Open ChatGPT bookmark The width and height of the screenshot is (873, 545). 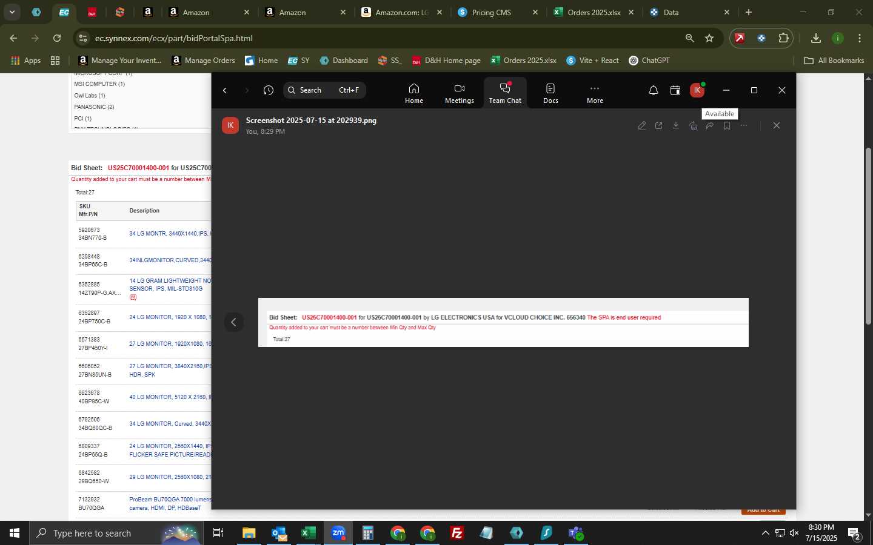(649, 61)
